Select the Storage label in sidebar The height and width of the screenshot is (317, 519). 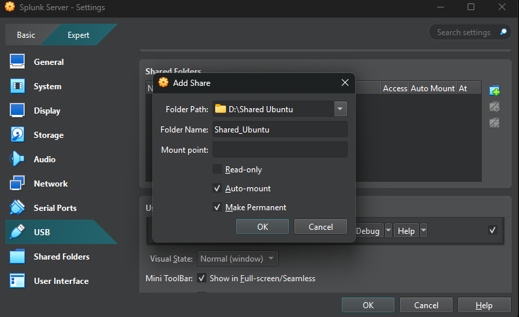(x=49, y=135)
